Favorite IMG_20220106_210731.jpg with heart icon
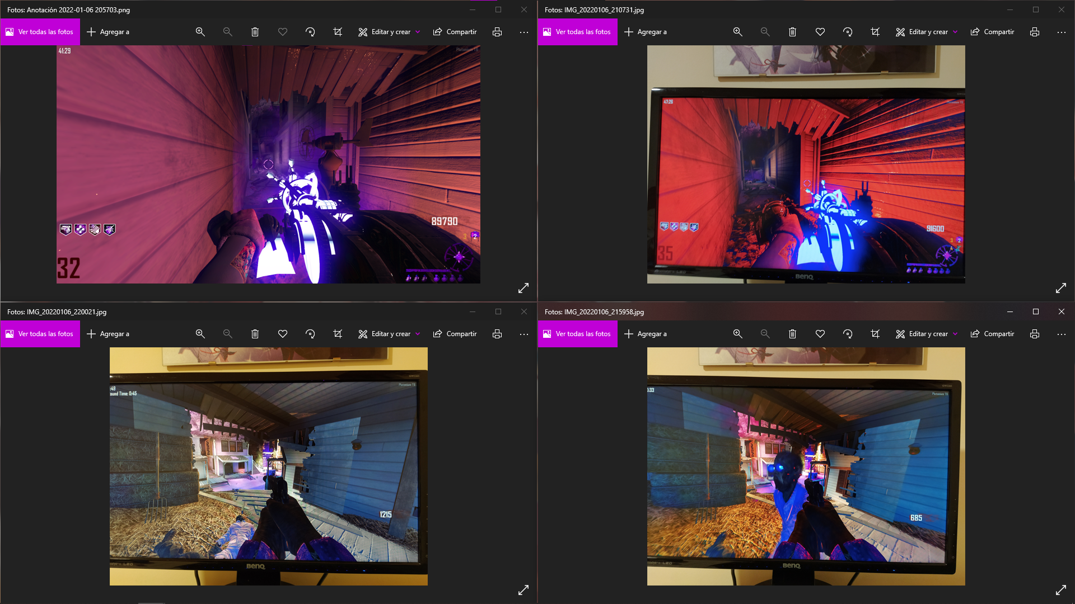The width and height of the screenshot is (1075, 604). (x=820, y=32)
